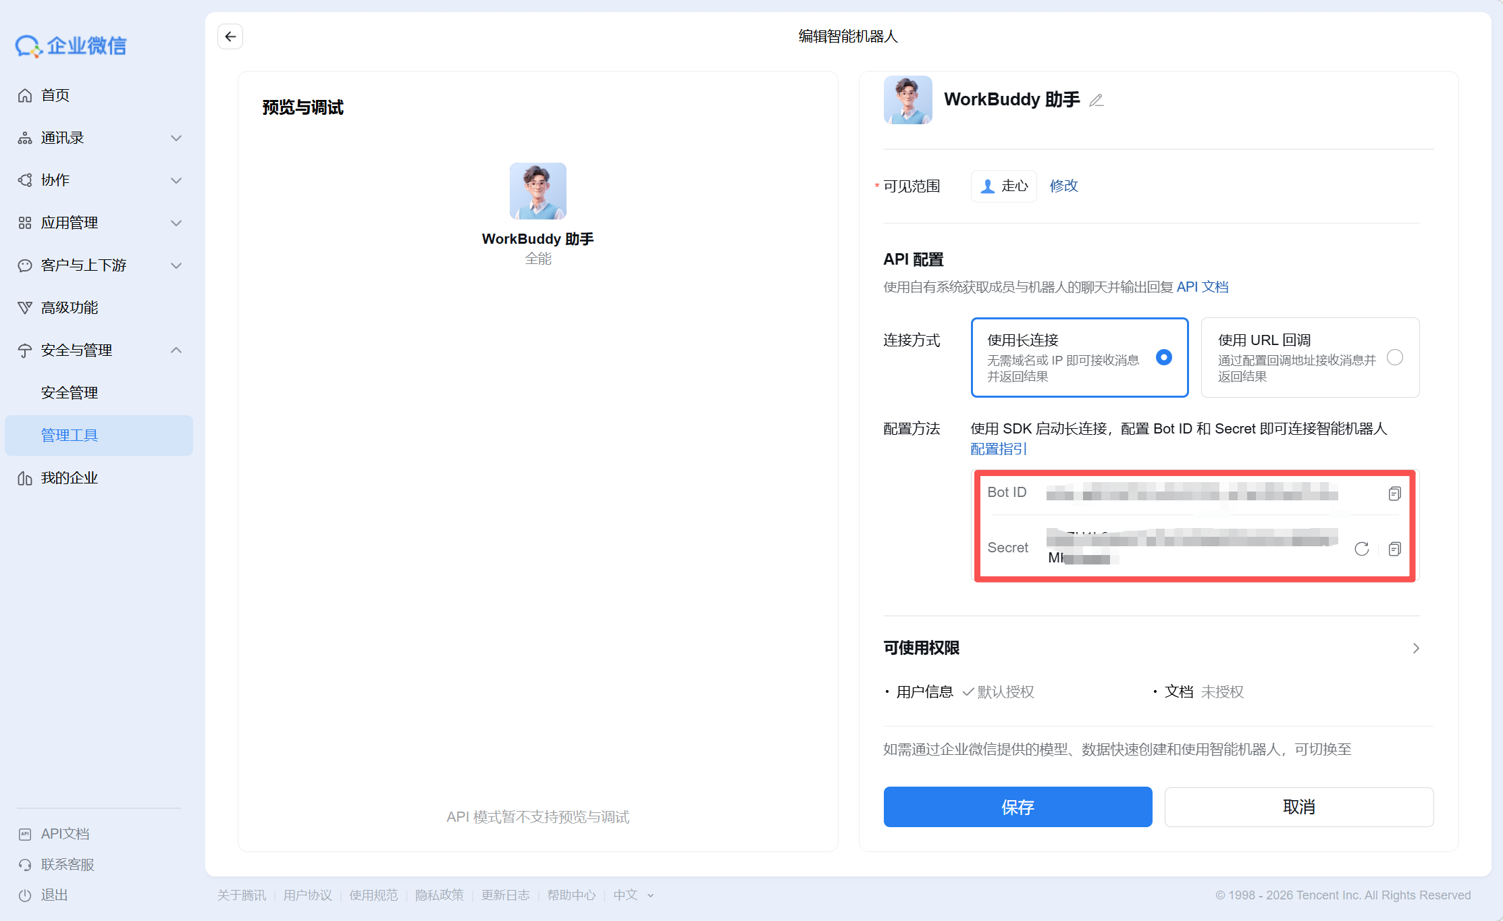The width and height of the screenshot is (1503, 921).
Task: Copy the Bot ID value
Action: (1394, 494)
